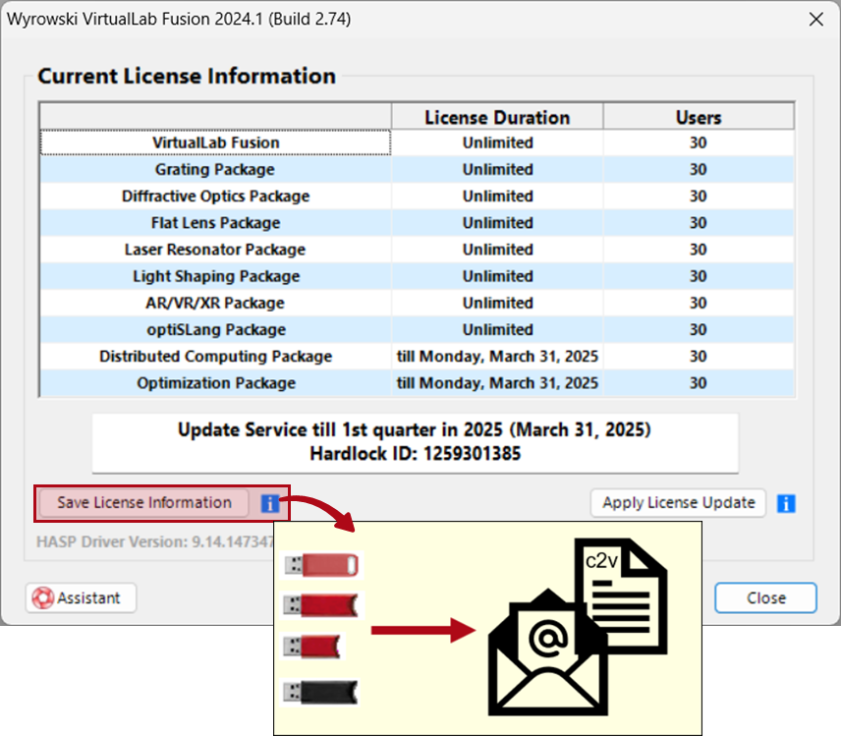Select the Light Shaping Package row
The image size is (841, 736).
pyautogui.click(x=418, y=276)
